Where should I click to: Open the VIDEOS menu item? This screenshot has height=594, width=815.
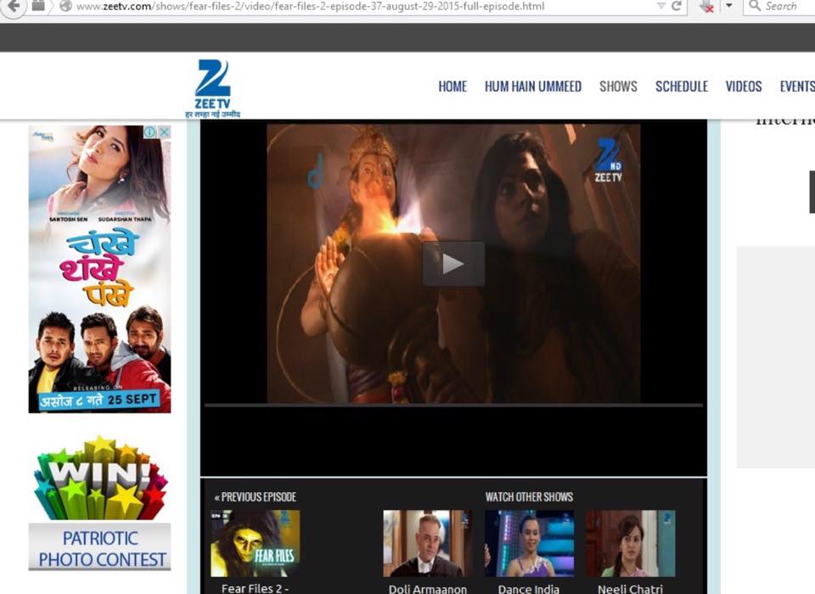click(744, 87)
